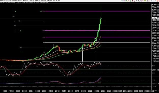The width and height of the screenshot is (159, 93).
Task: Select the yellow rectangle drawing tool
Action: (x=145, y=1)
